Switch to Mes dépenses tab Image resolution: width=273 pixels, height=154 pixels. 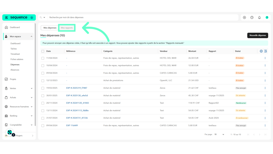[50, 28]
